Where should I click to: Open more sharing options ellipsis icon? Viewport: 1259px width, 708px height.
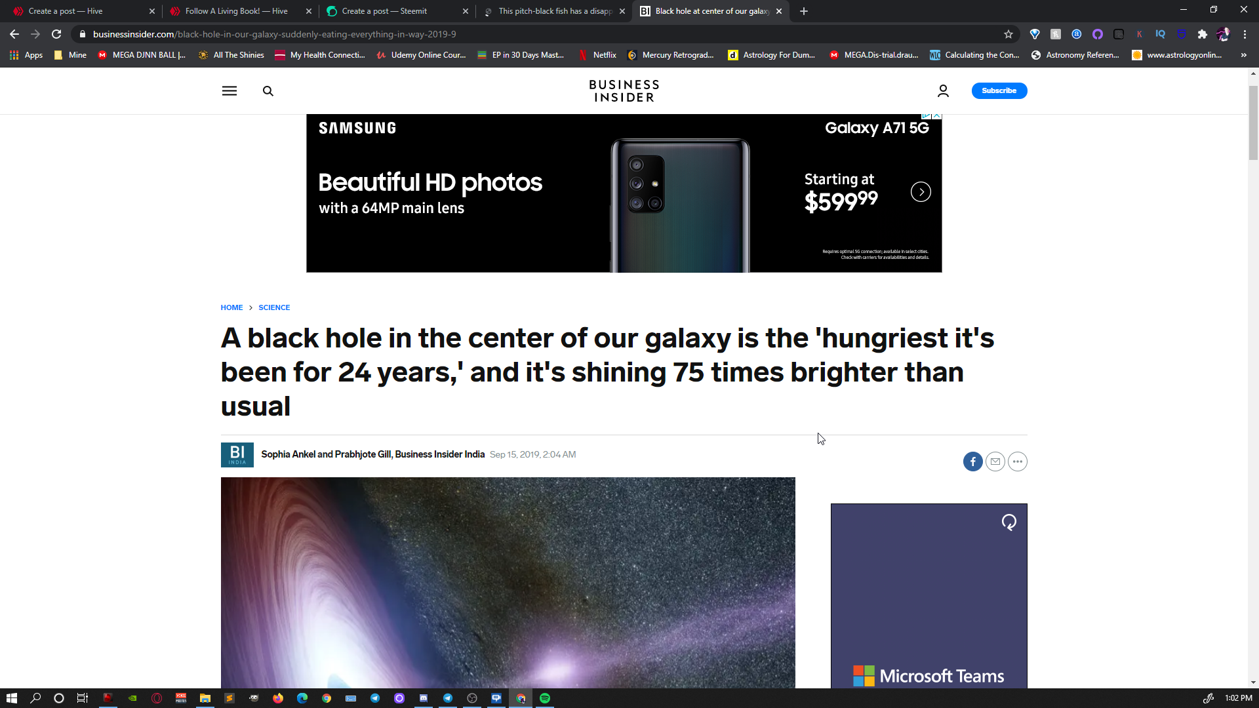pyautogui.click(x=1017, y=462)
